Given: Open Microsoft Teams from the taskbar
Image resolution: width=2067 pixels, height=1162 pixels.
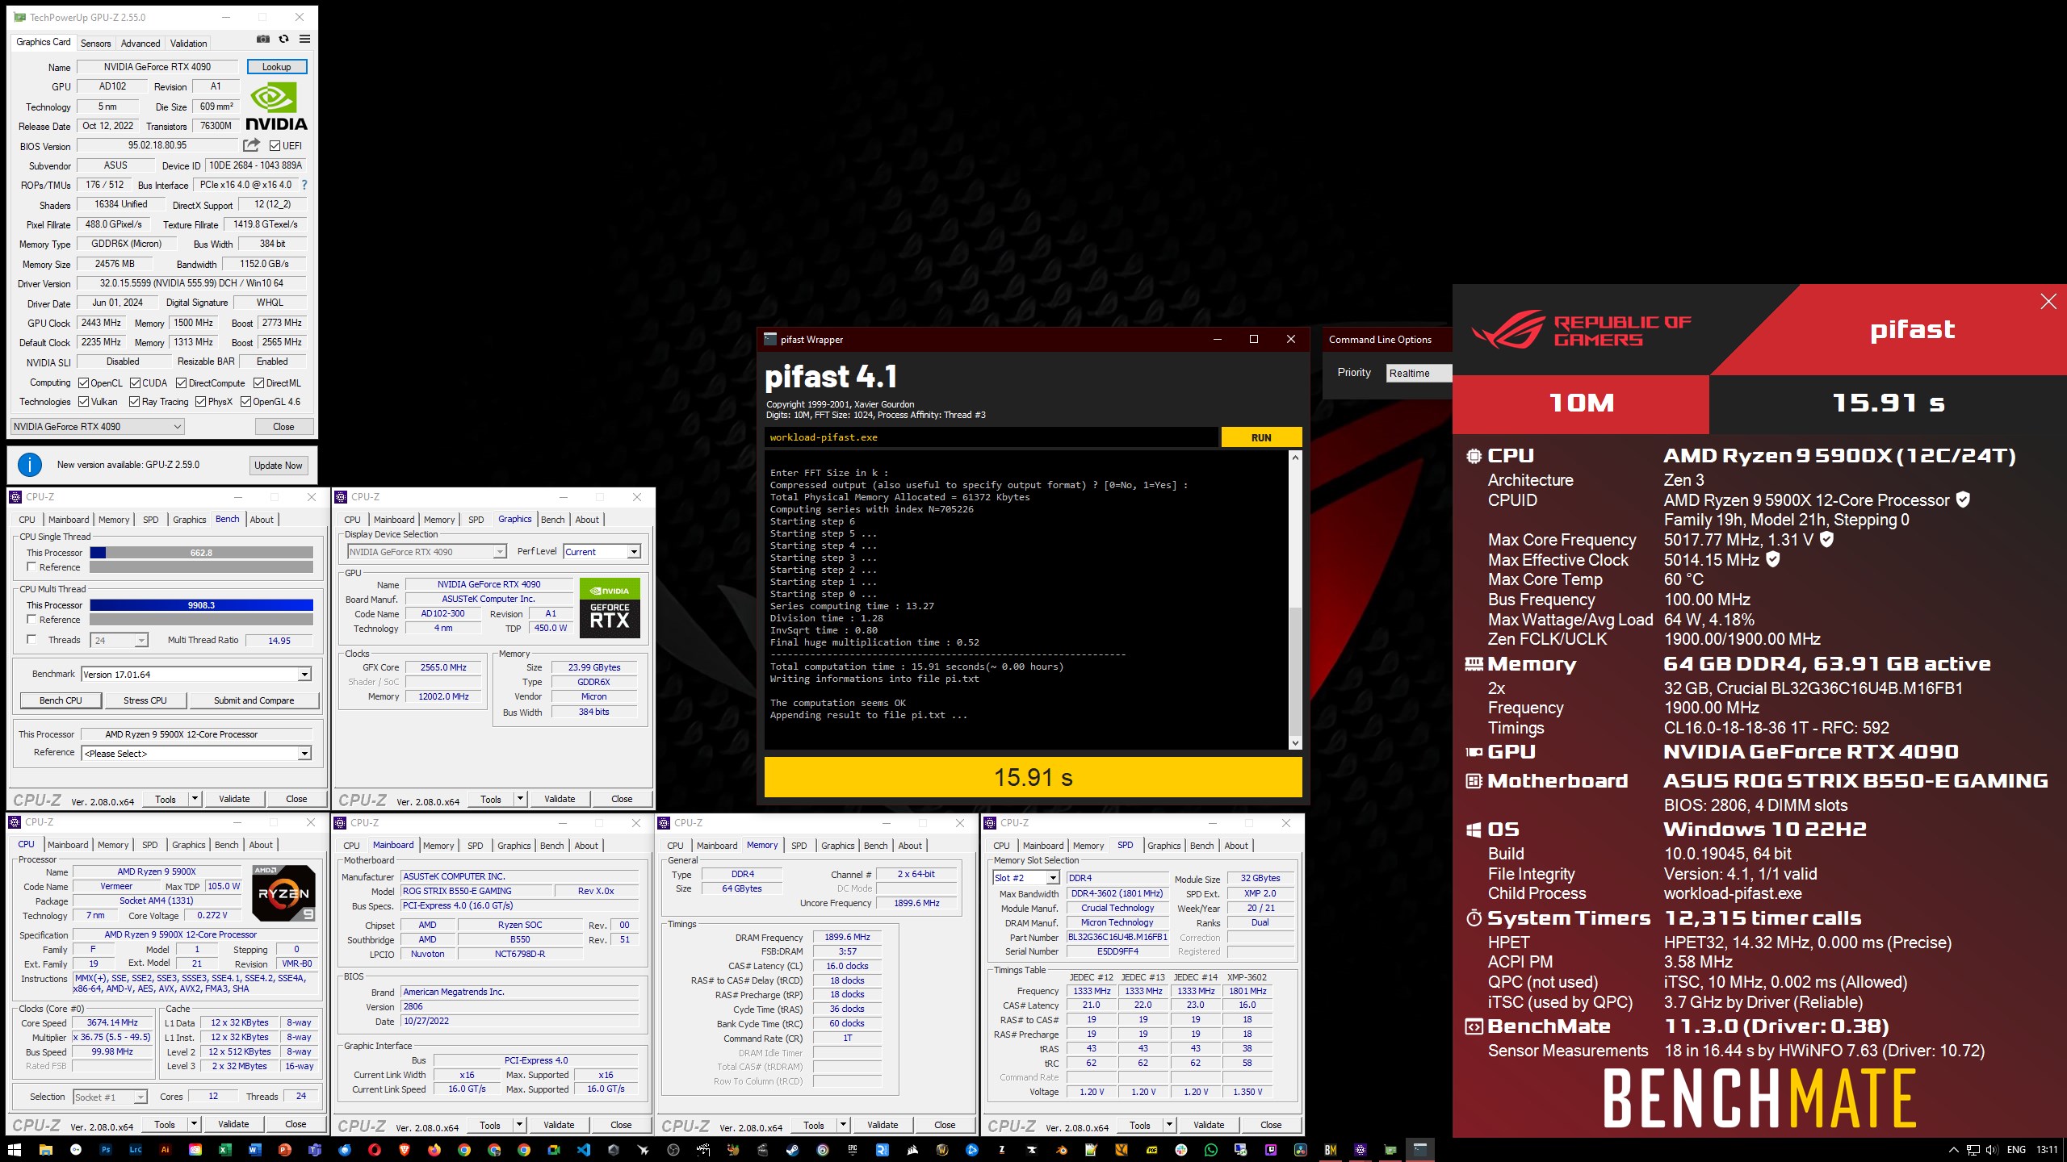Looking at the screenshot, I should [314, 1150].
